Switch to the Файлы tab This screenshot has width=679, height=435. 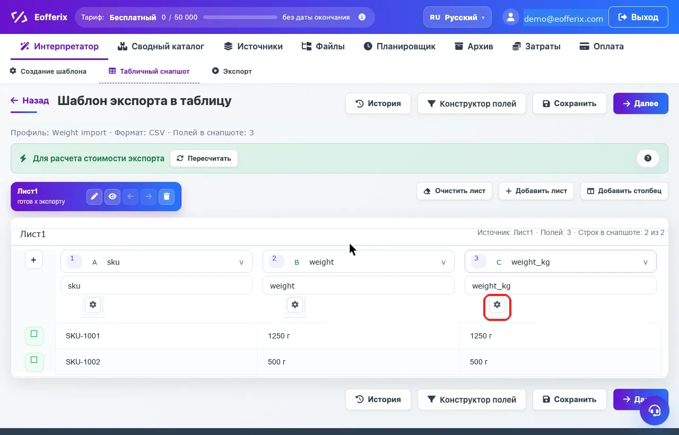click(323, 46)
